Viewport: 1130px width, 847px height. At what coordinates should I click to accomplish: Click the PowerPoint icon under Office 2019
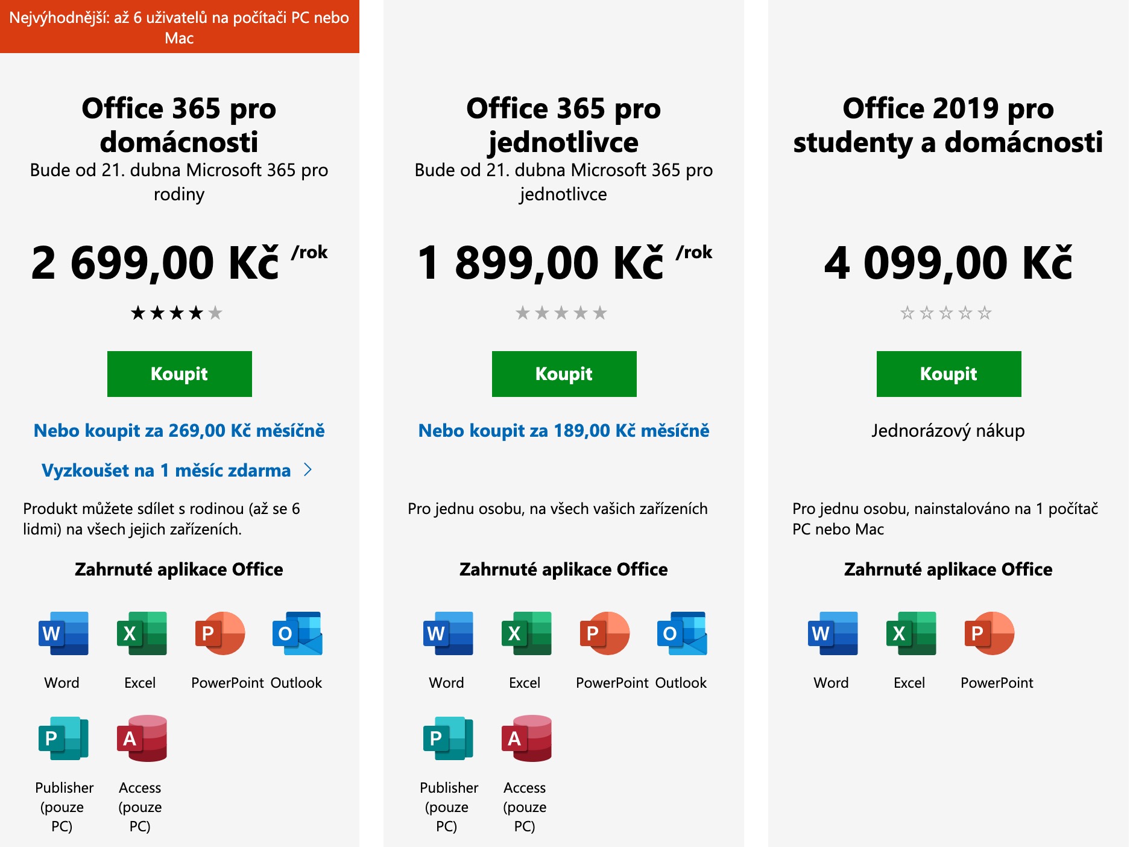tap(989, 633)
